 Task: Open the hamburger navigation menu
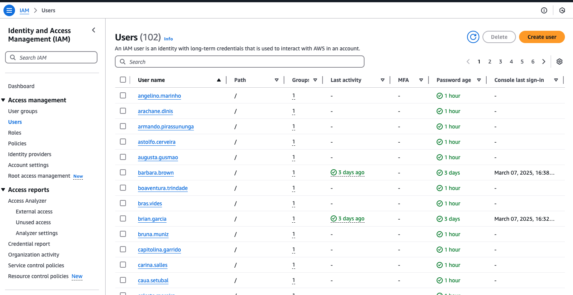pos(9,10)
